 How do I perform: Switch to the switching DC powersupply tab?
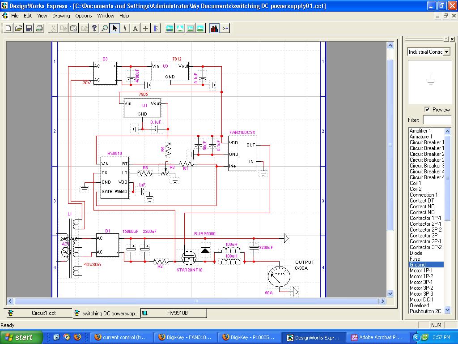[106, 313]
